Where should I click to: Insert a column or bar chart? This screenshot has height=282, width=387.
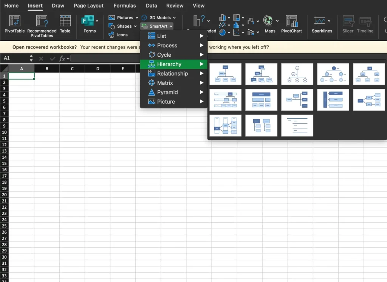pos(222,17)
